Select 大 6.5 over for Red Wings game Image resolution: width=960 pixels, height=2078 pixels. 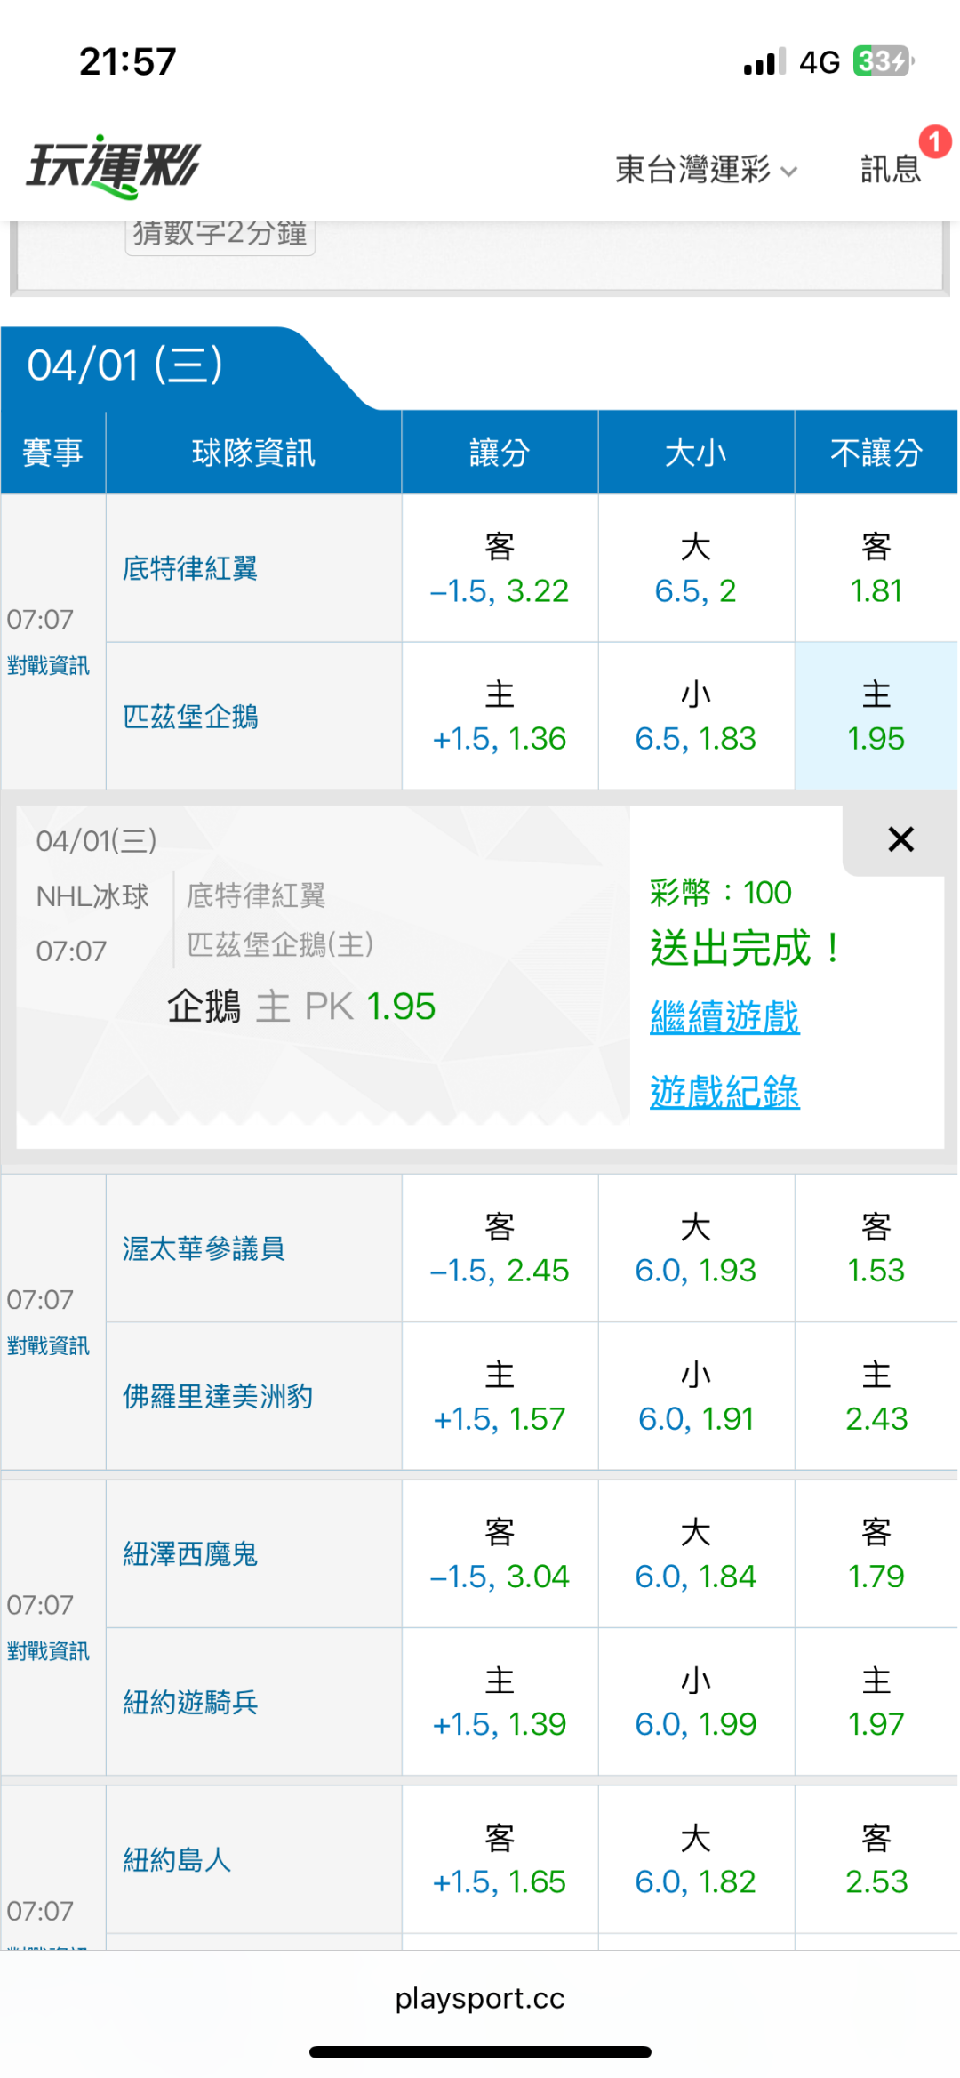coord(695,569)
